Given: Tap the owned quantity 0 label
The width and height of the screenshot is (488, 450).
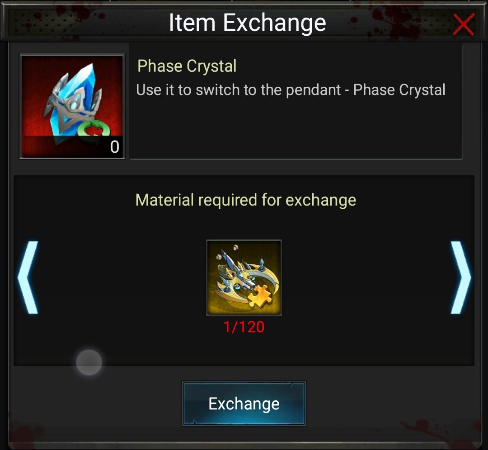Looking at the screenshot, I should coord(114,146).
